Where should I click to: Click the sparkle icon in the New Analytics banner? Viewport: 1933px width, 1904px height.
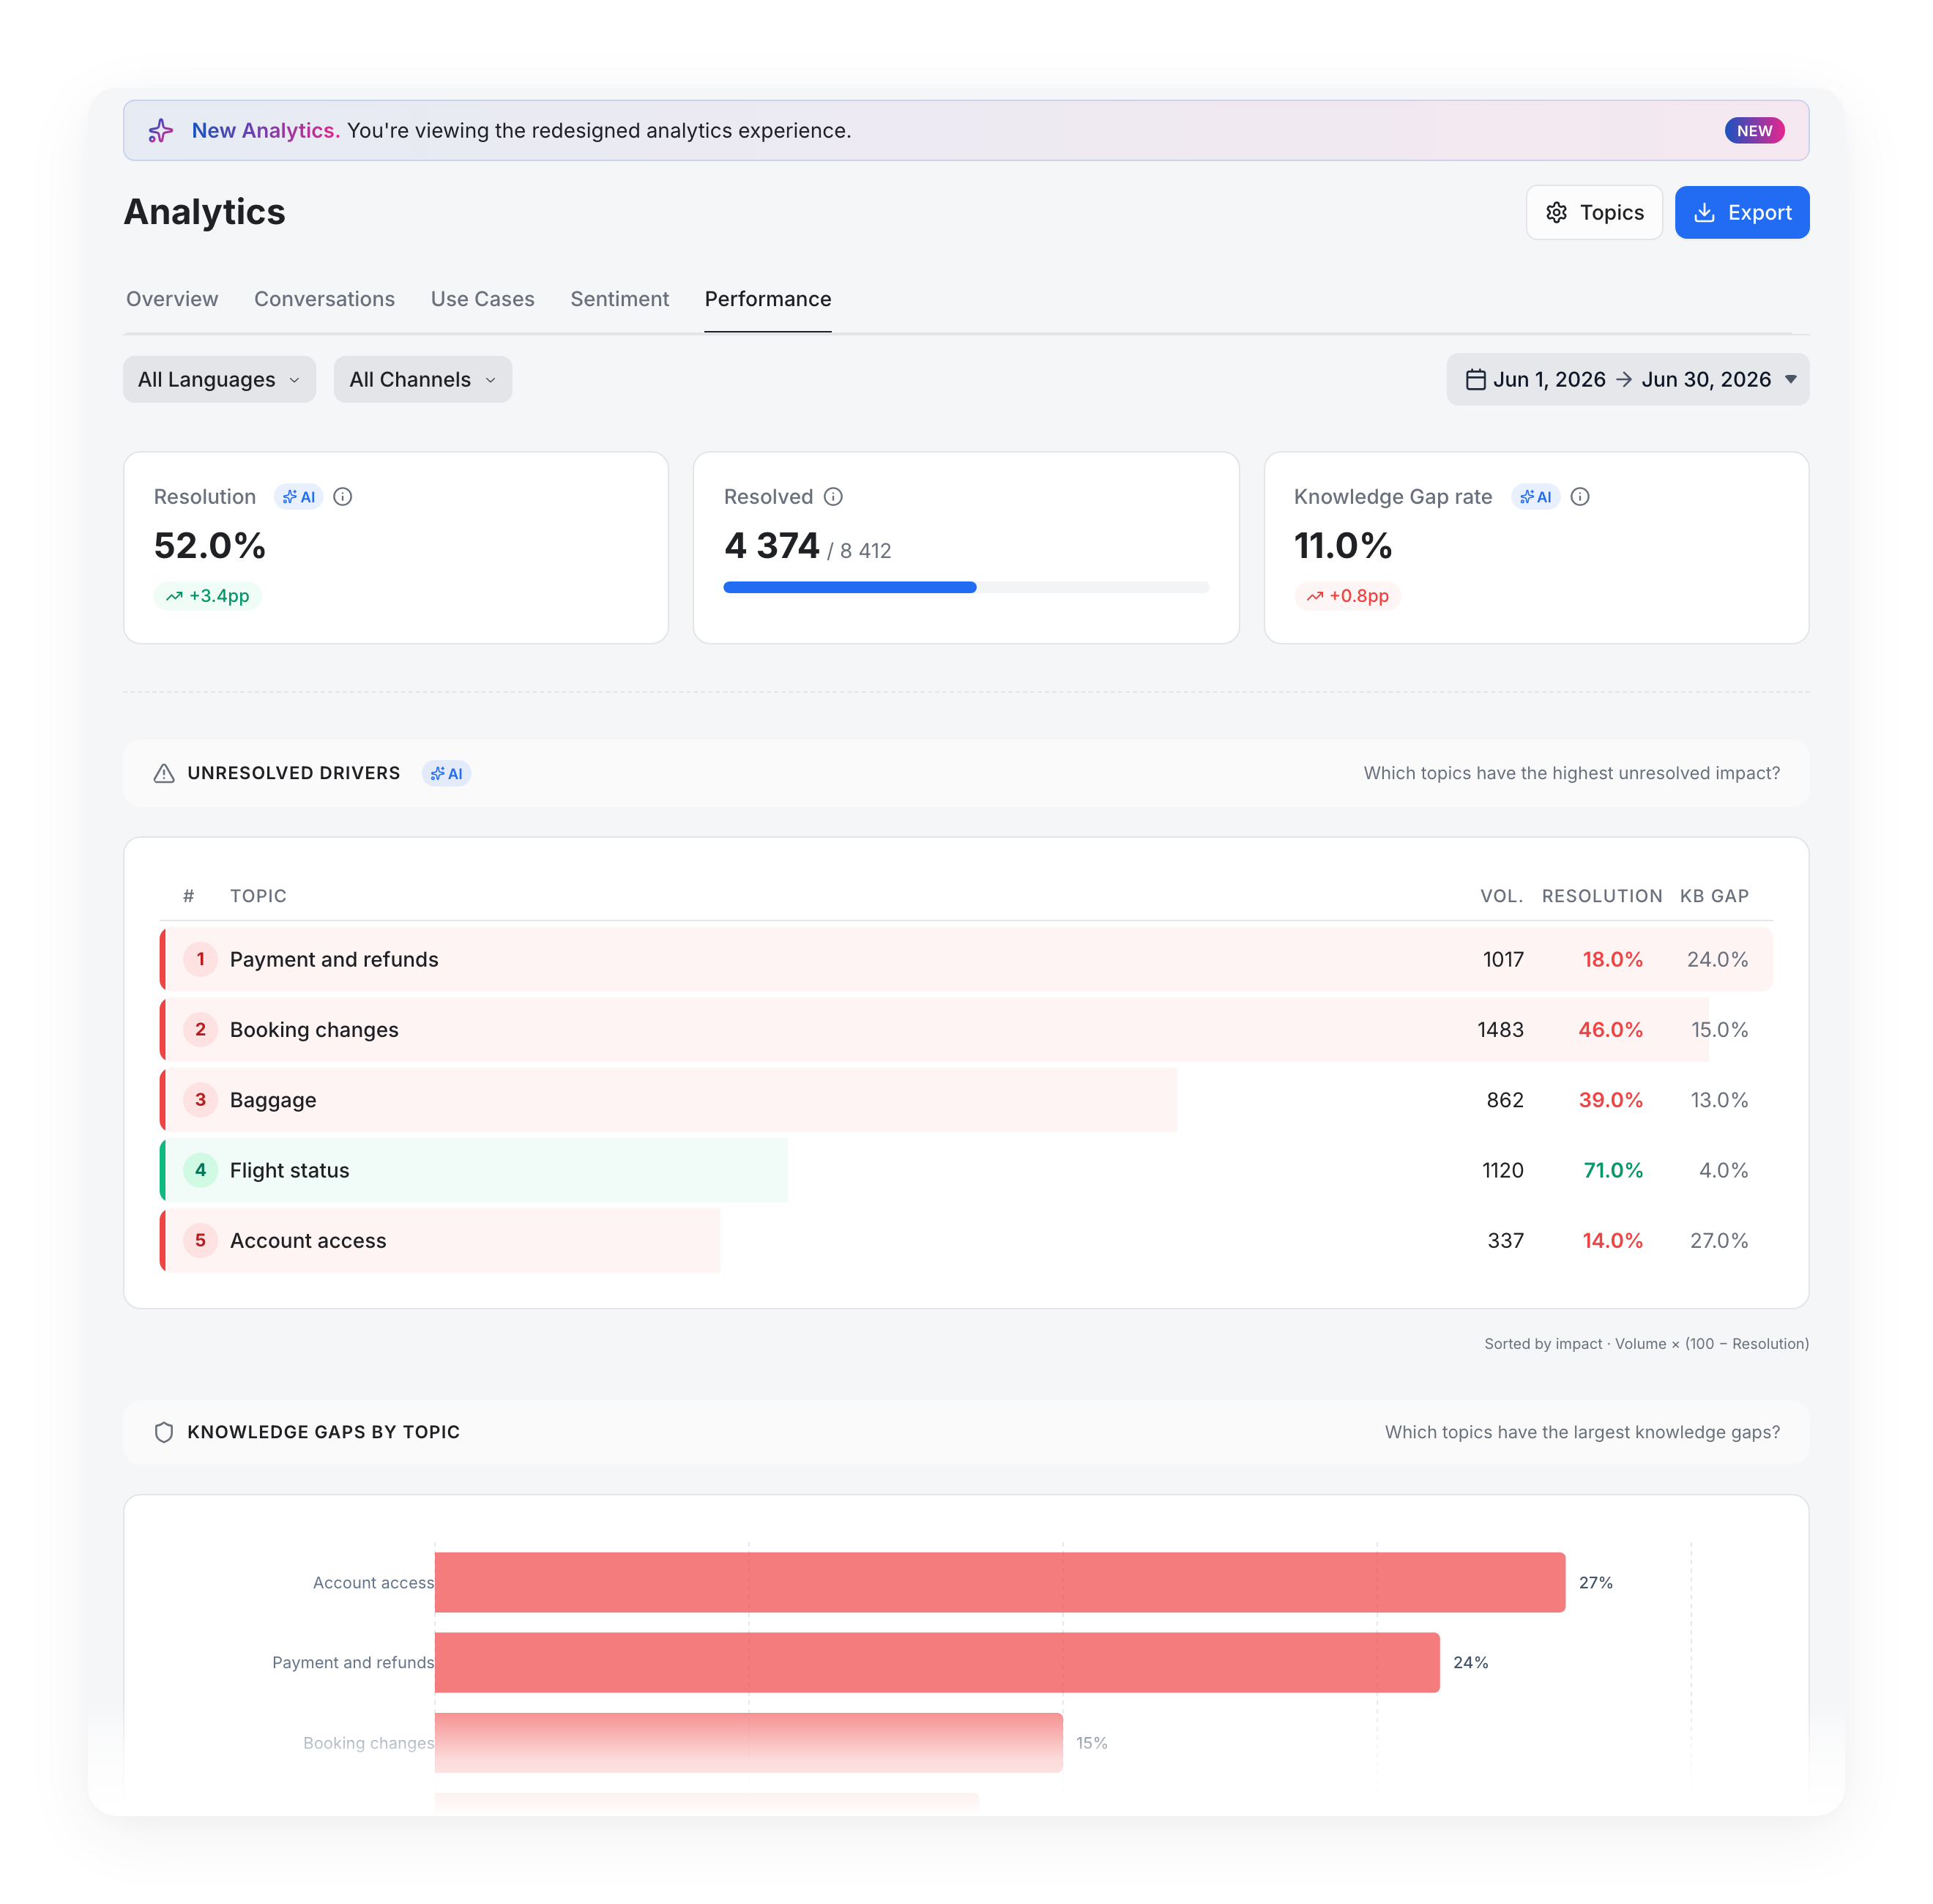[x=160, y=131]
